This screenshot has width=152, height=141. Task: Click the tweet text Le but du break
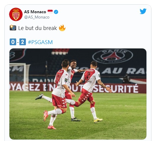(38, 28)
